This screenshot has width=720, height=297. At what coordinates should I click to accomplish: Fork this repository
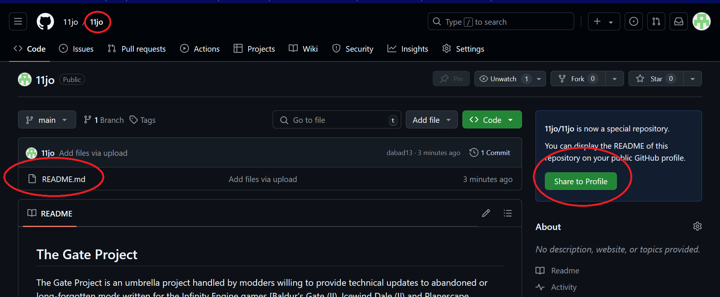[x=578, y=79]
